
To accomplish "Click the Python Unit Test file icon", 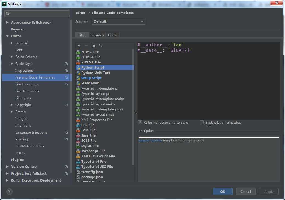I will [x=78, y=73].
